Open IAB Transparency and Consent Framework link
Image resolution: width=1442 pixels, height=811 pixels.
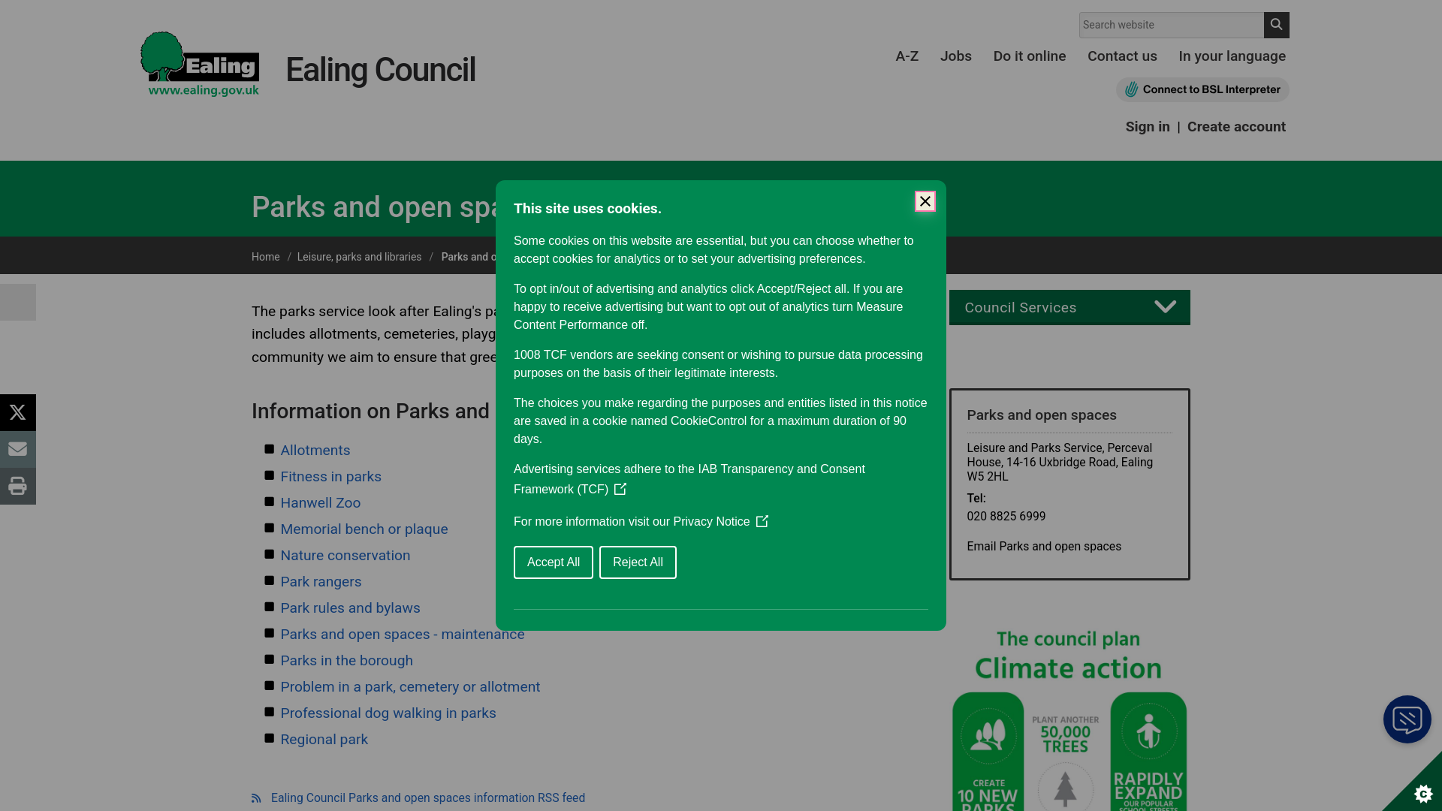[689, 479]
